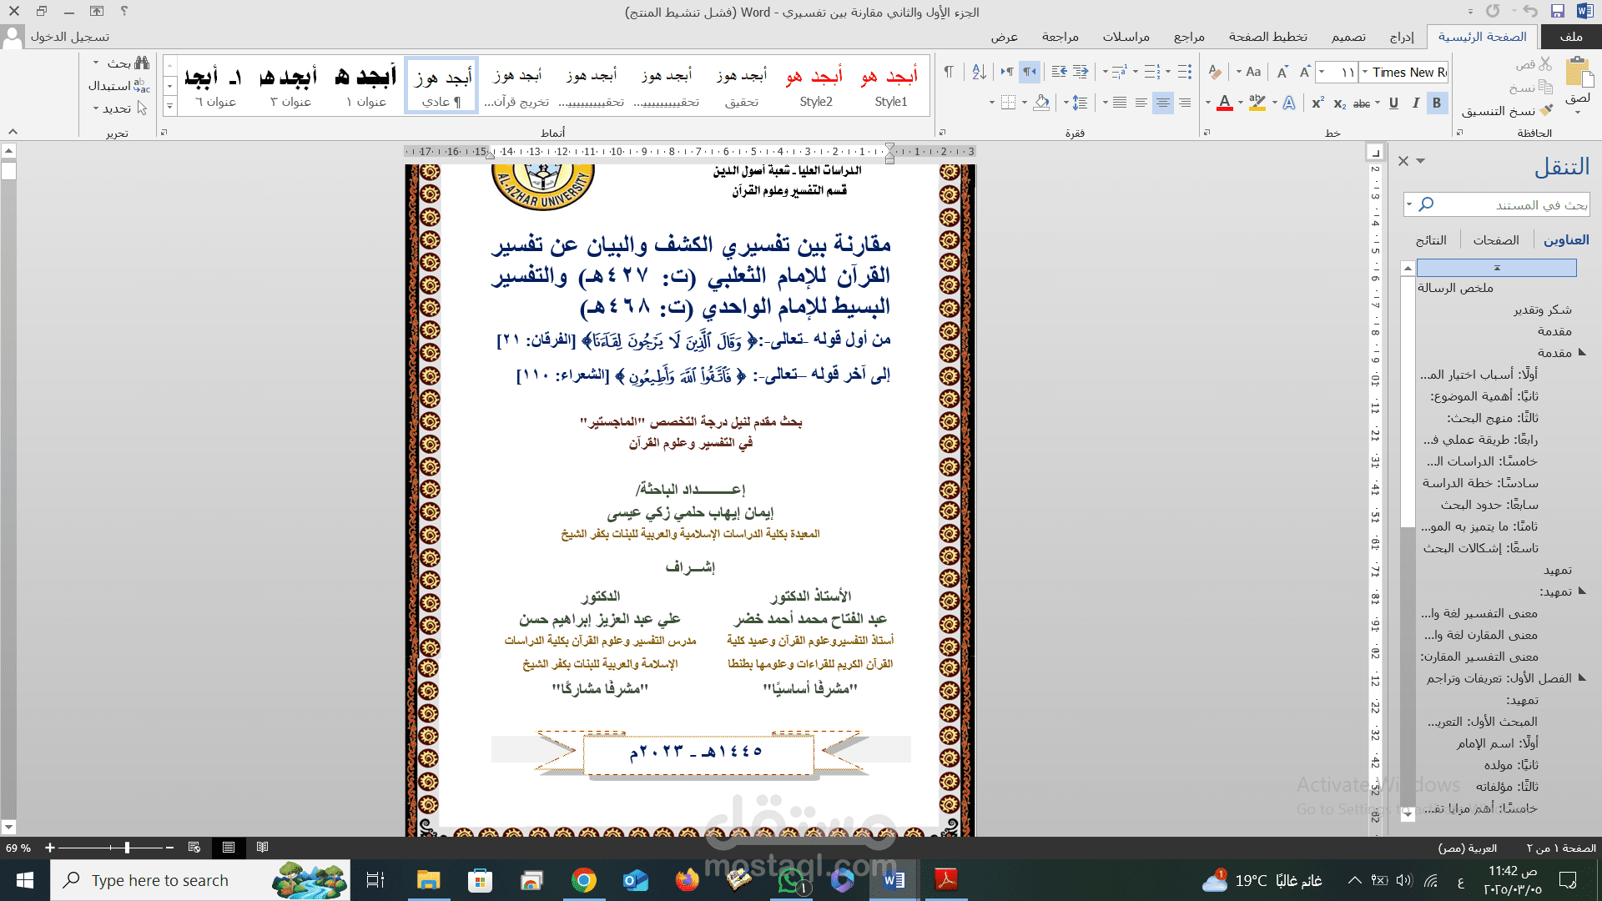The image size is (1602, 901).
Task: Click the superscript icon
Action: (1317, 103)
